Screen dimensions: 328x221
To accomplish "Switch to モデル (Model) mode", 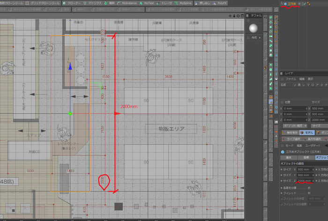I will 306,133.
